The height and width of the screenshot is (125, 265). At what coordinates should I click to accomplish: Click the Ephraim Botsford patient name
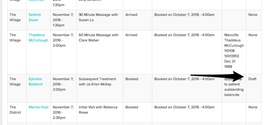(35, 82)
